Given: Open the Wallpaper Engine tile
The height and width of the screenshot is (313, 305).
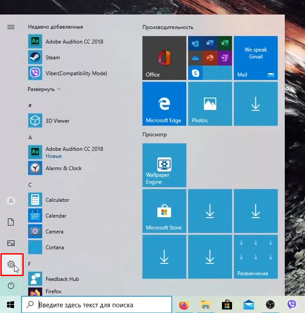Looking at the screenshot, I should 164,165.
